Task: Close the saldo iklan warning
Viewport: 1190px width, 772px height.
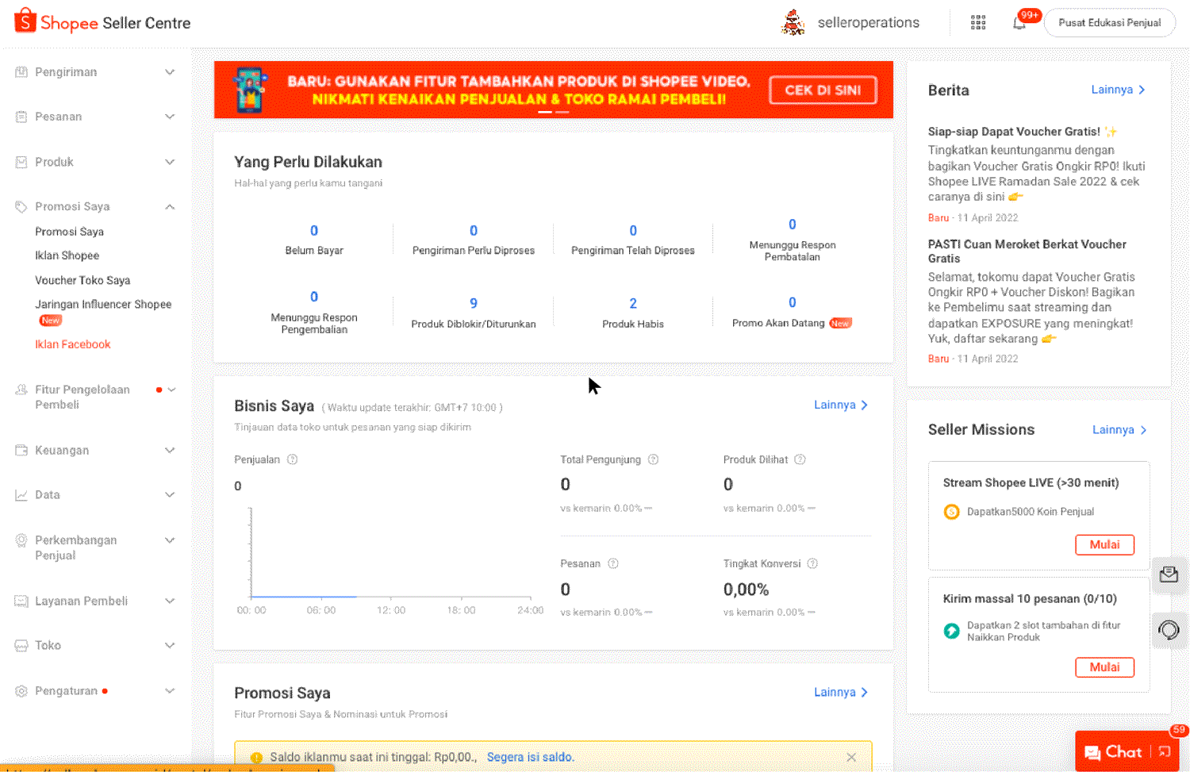Action: (851, 757)
